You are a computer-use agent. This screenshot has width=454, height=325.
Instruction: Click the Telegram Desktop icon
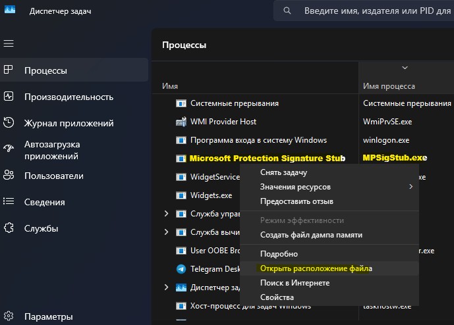click(181, 269)
